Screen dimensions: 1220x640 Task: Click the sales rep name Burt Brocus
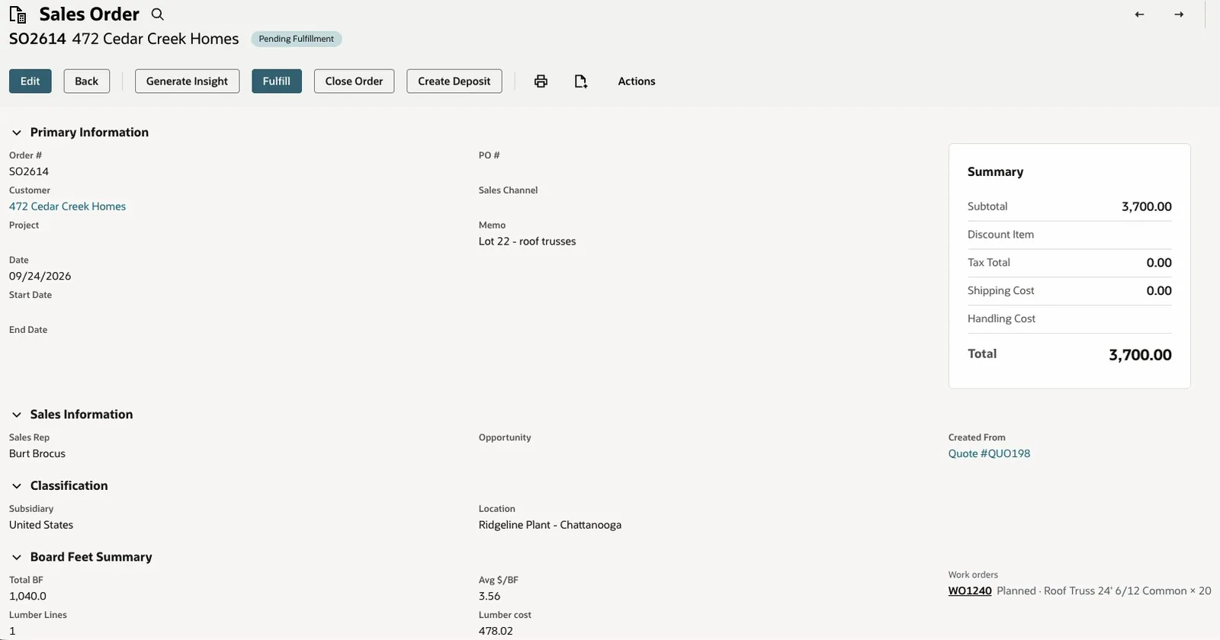pos(37,453)
